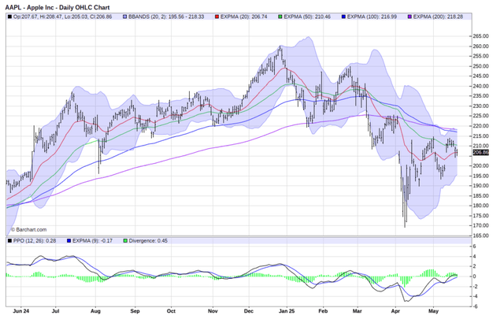This screenshot has width=504, height=334.
Task: Click the 175.00 price axis label
Action: (481, 216)
